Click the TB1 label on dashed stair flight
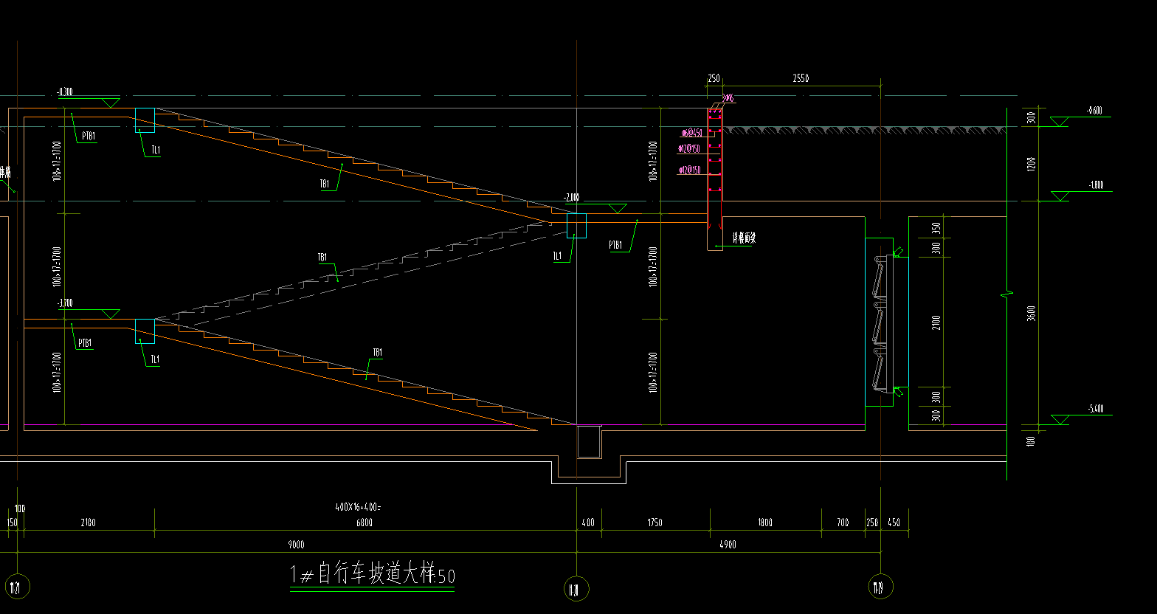 [x=322, y=258]
